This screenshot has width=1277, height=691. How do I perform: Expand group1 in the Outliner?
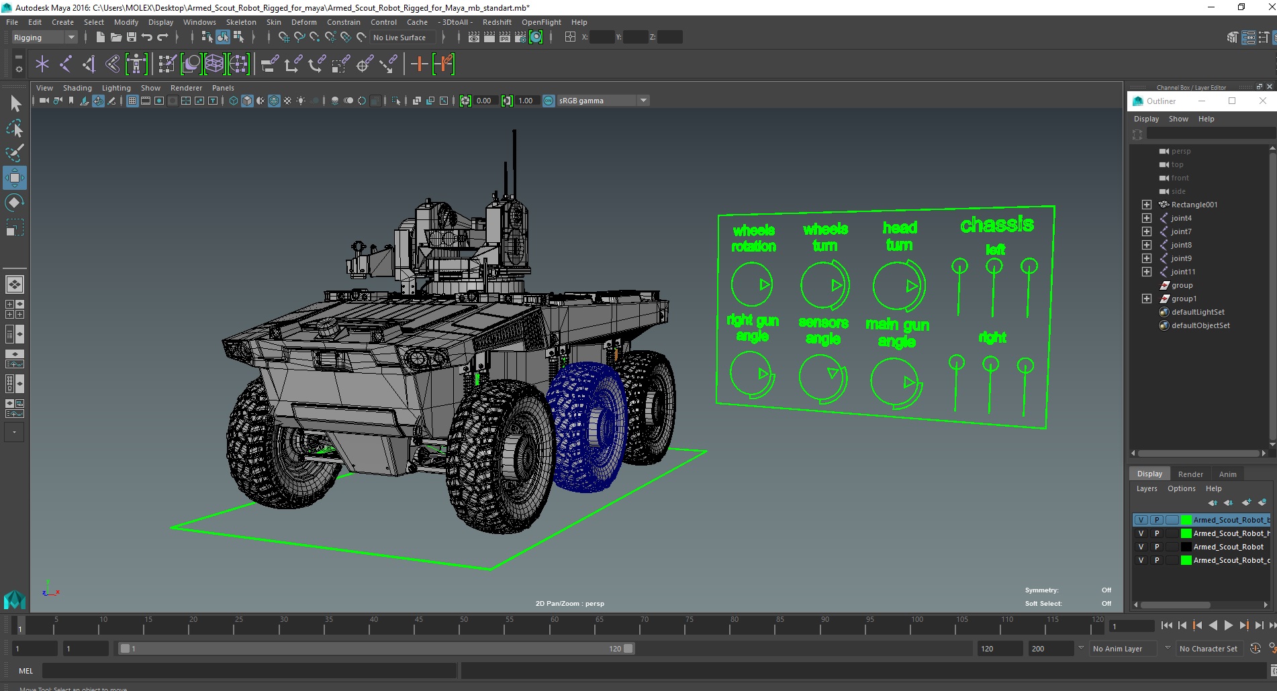tap(1147, 299)
